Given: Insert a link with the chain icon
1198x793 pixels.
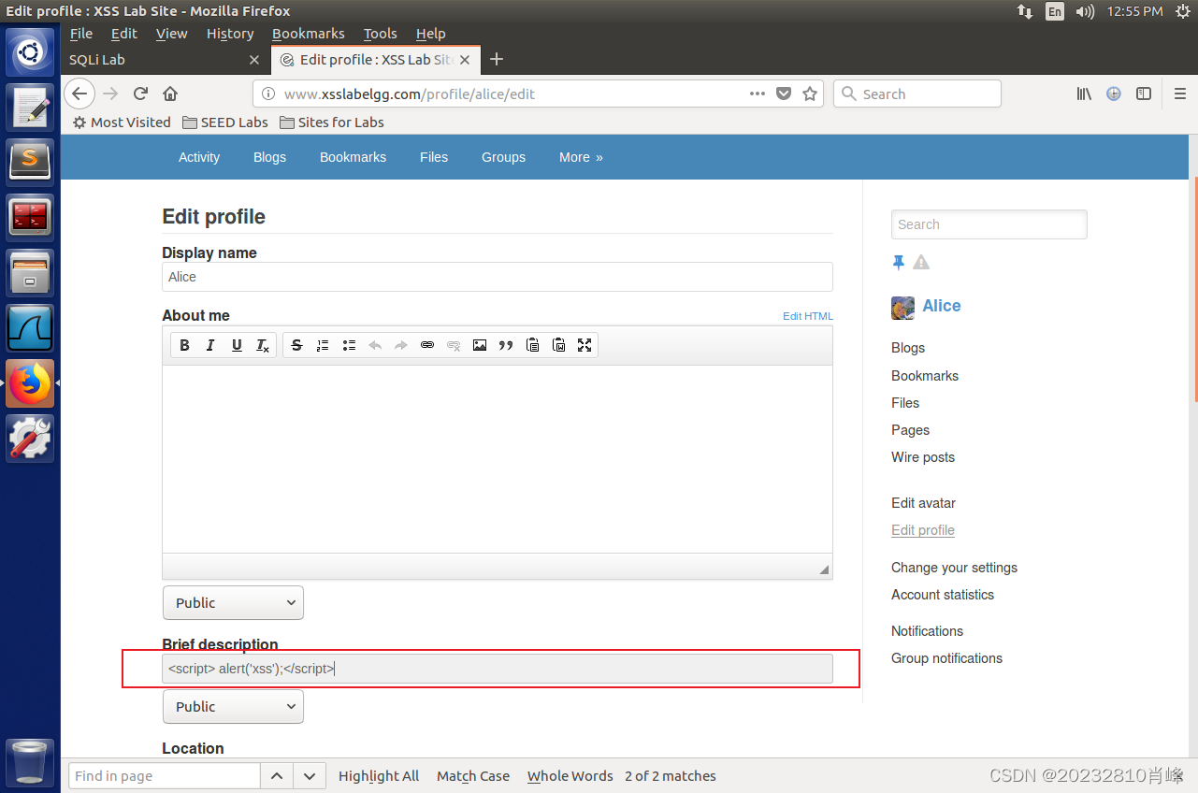Looking at the screenshot, I should click(427, 345).
